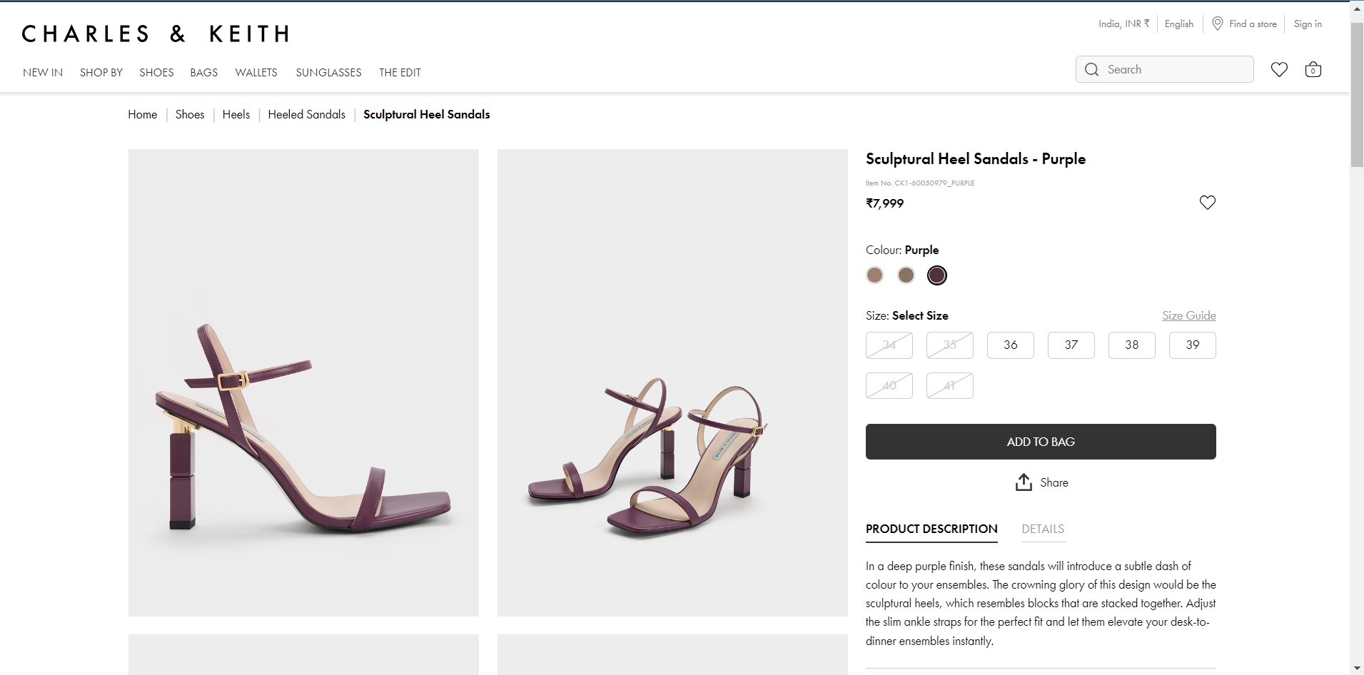Select size 37
The width and height of the screenshot is (1364, 675).
(x=1071, y=345)
